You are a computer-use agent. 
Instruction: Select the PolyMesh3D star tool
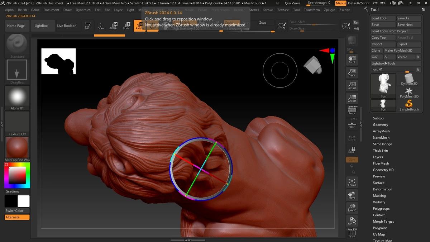409,92
